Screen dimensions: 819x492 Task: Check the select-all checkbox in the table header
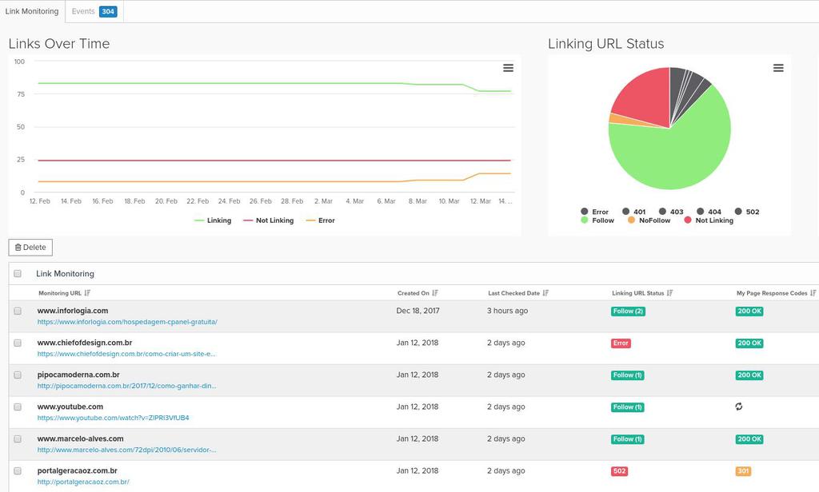18,273
